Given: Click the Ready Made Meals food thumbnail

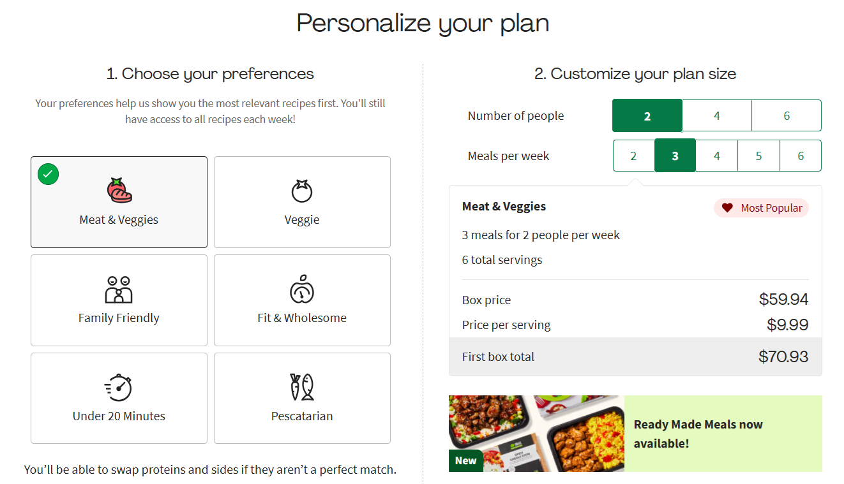Looking at the screenshot, I should point(536,434).
